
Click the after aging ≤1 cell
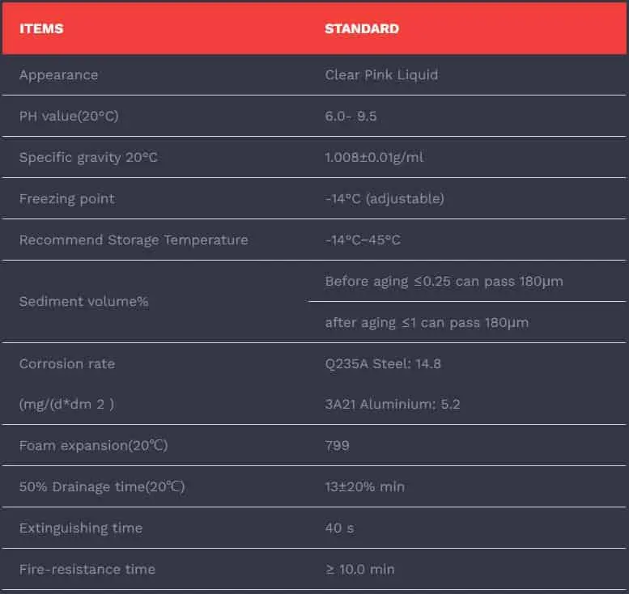click(x=427, y=322)
